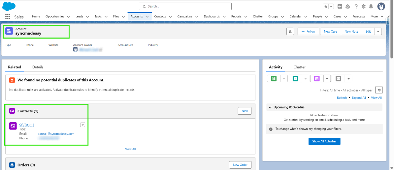394x170 pixels.
Task: Click the New Case button
Action: coord(330,32)
